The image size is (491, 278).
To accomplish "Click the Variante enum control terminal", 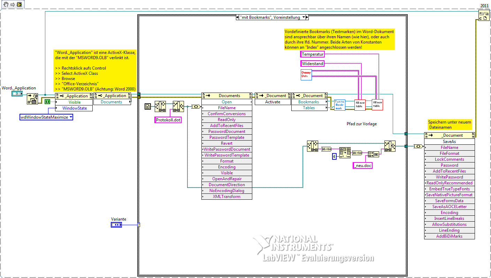I will [116, 225].
